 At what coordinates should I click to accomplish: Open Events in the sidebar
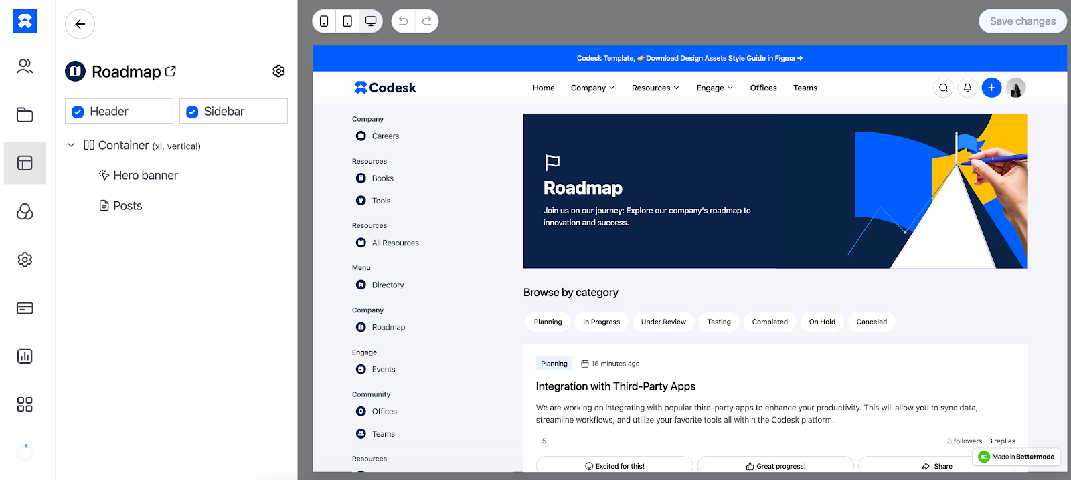click(x=376, y=369)
